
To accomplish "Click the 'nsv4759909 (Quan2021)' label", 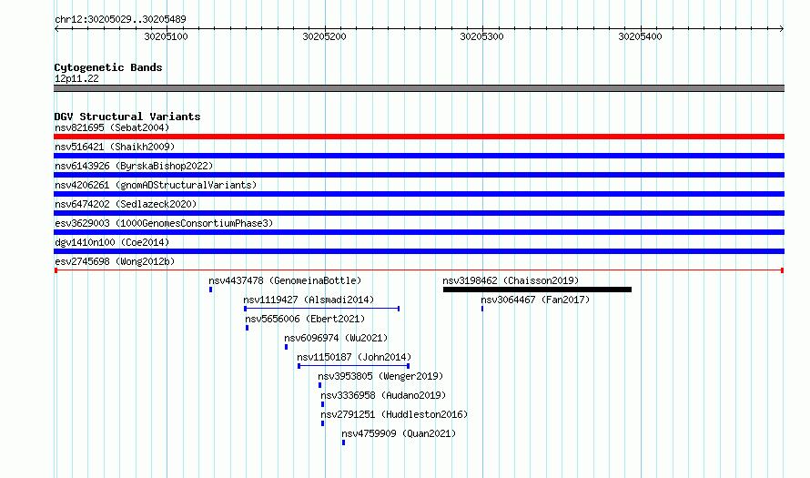I will [x=399, y=433].
